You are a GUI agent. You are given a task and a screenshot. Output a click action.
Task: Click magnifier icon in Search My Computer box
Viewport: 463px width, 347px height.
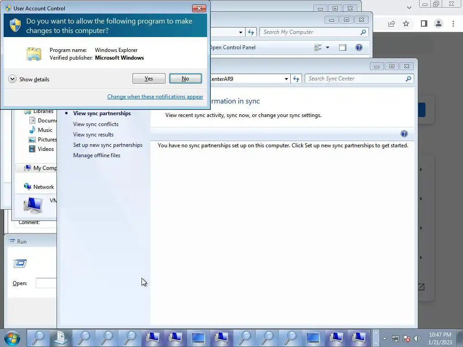(363, 32)
